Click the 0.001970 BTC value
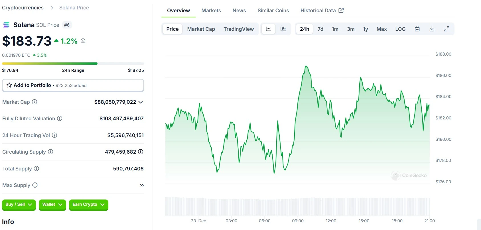481x230 pixels. click(x=16, y=55)
